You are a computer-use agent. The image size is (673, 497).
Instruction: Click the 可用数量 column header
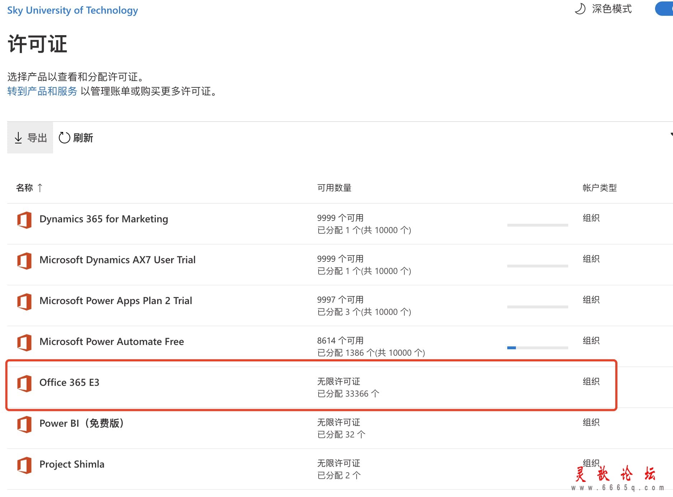(x=334, y=188)
